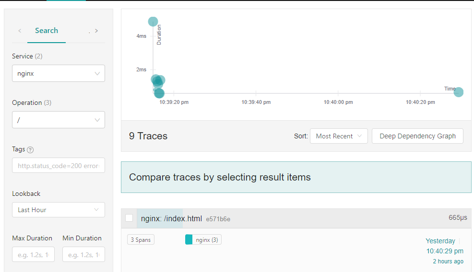Image resolution: width=474 pixels, height=272 pixels.
Task: Click the Min Duration input box
Action: click(83, 255)
